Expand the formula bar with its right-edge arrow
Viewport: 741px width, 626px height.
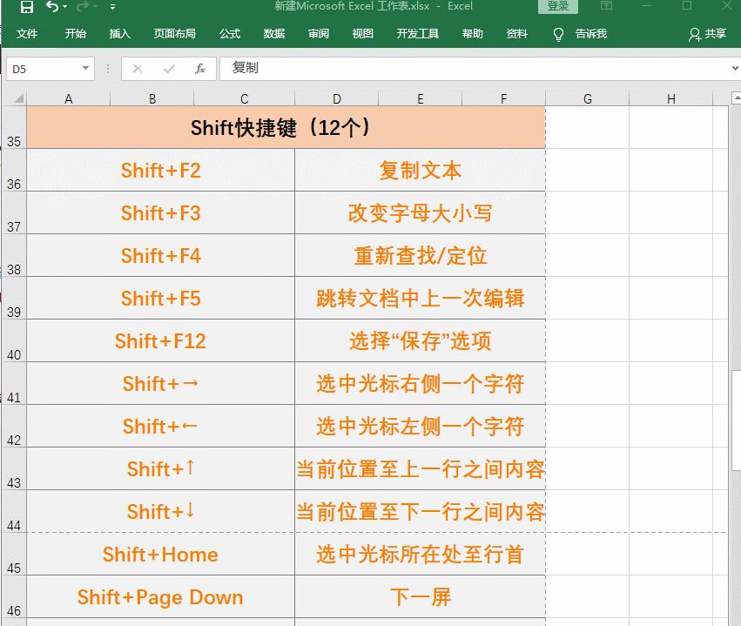[734, 68]
